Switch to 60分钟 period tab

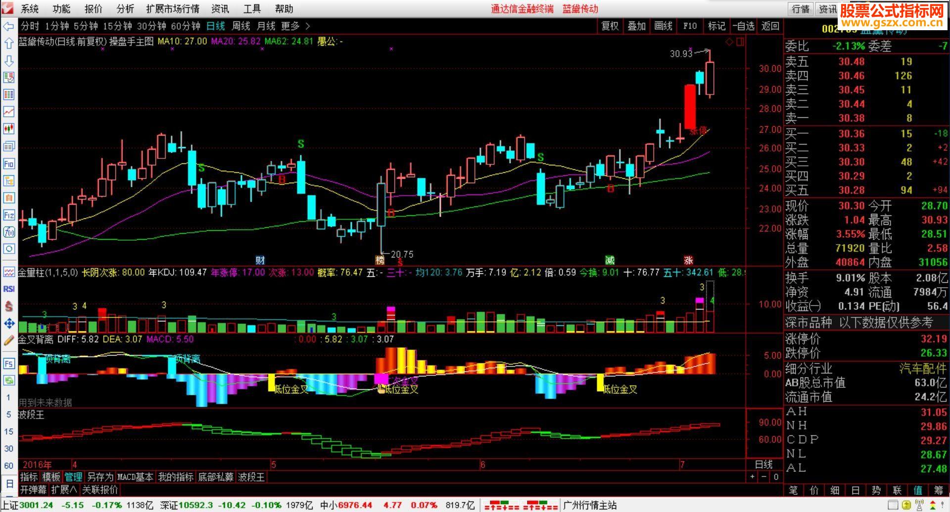point(186,26)
